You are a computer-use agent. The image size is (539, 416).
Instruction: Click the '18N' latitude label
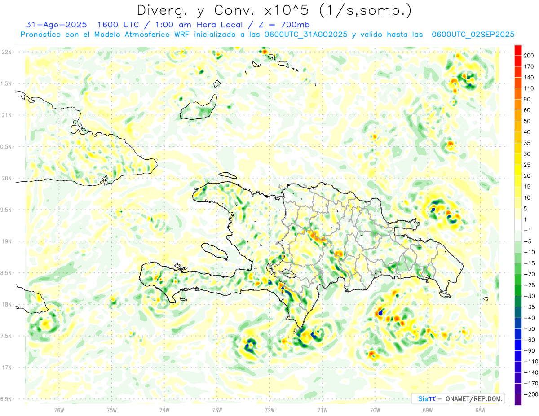click(7, 304)
